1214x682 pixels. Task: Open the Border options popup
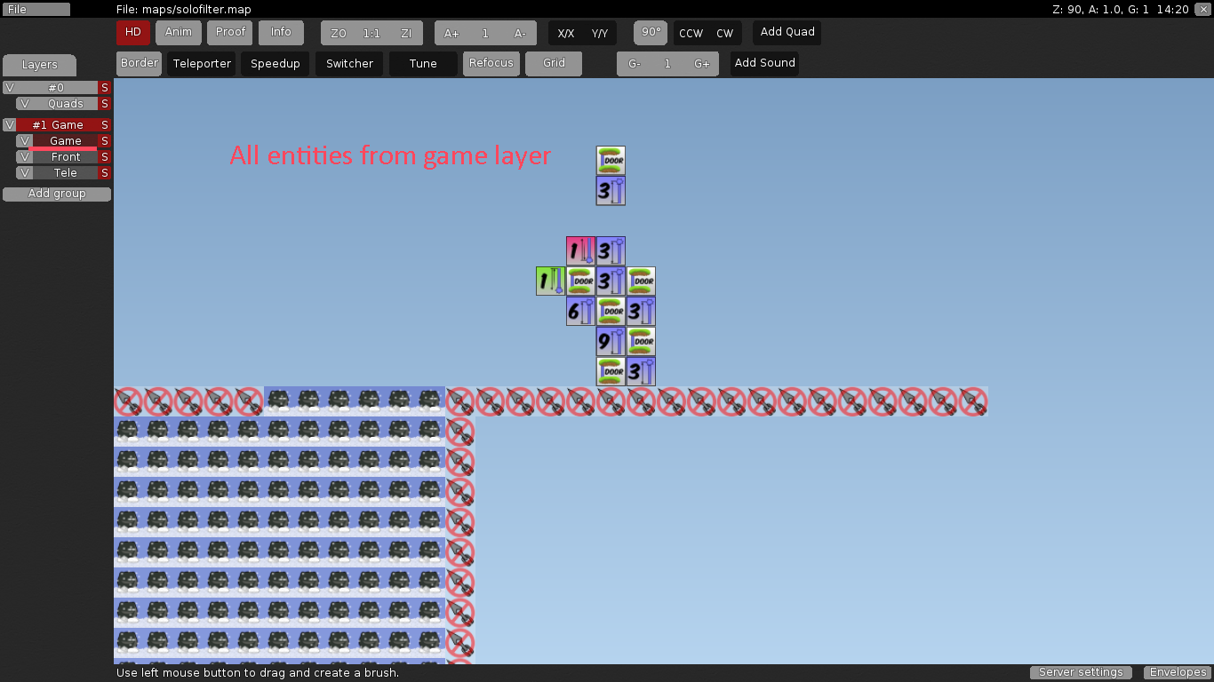(139, 64)
